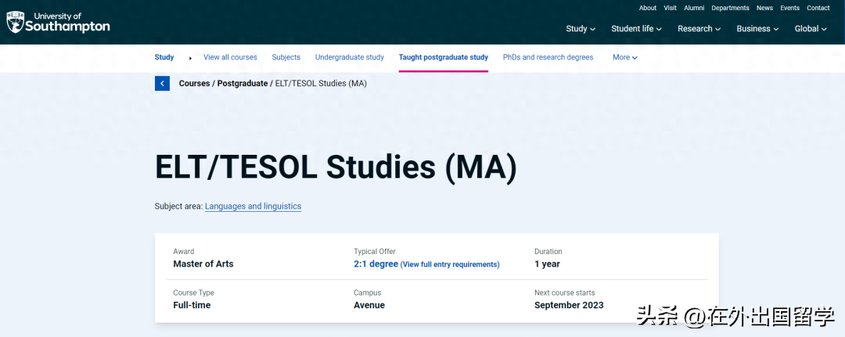Click the Alumni link in top bar
The width and height of the screenshot is (845, 337).
click(x=694, y=8)
